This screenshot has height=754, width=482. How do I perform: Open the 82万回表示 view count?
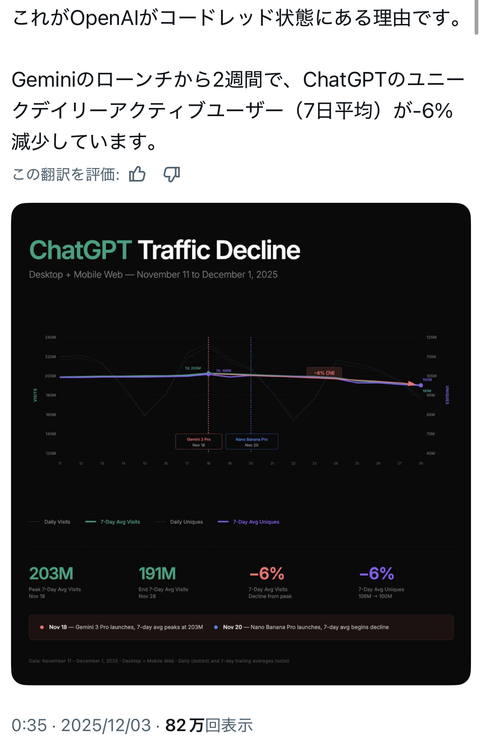point(209,725)
